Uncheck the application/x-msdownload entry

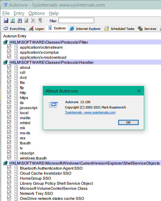[9, 57]
